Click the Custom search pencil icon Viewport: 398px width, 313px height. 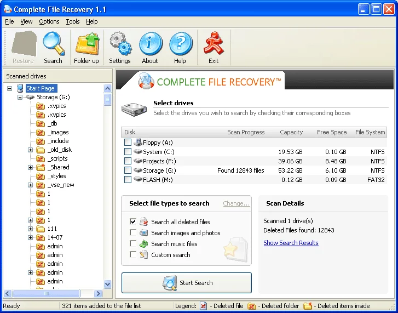pyautogui.click(x=143, y=254)
